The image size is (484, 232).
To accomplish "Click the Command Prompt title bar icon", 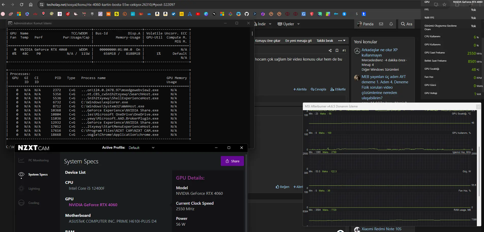I will tap(10, 23).
